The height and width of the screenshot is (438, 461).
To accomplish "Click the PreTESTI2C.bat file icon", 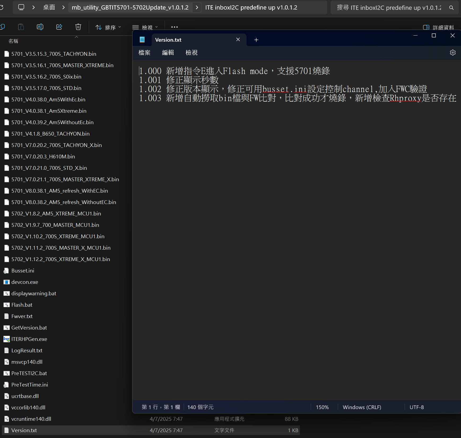I will tap(6, 373).
